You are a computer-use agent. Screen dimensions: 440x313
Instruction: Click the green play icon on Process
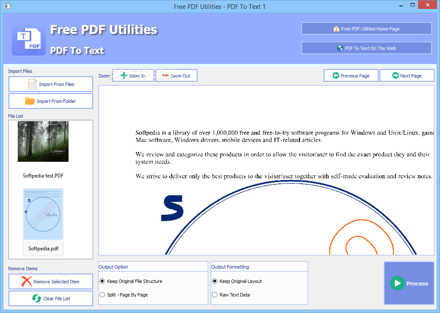point(397,283)
